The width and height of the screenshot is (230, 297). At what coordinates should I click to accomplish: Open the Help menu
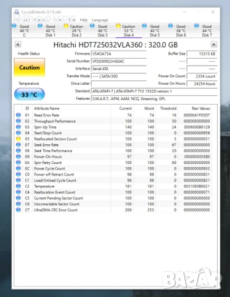coord(83,20)
